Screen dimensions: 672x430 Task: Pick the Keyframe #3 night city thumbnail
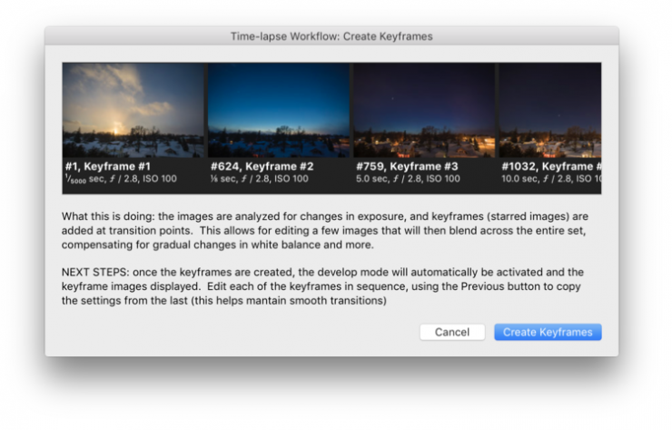click(x=424, y=110)
